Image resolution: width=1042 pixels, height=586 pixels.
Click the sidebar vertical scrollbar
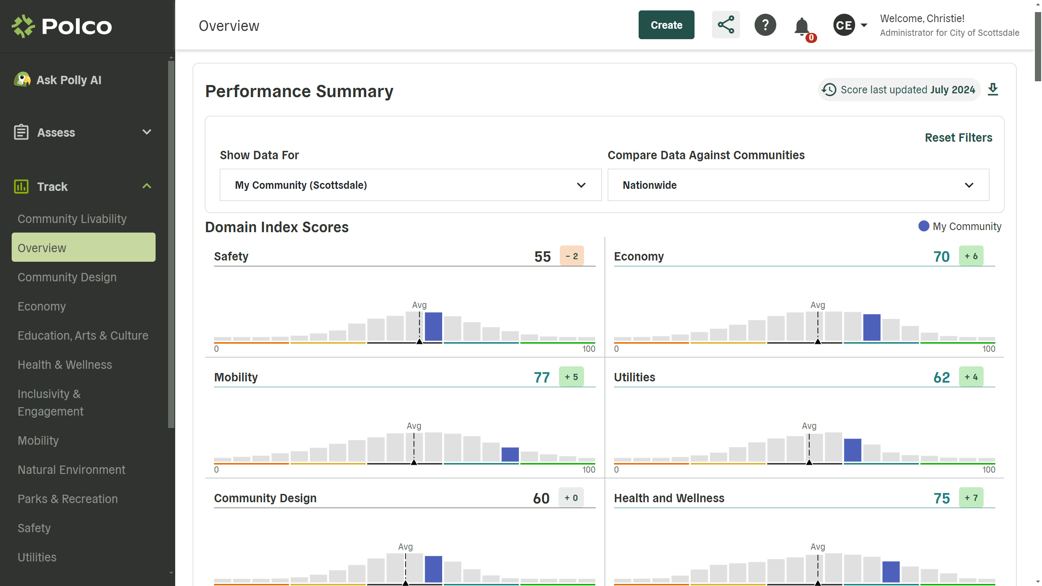[x=171, y=244]
